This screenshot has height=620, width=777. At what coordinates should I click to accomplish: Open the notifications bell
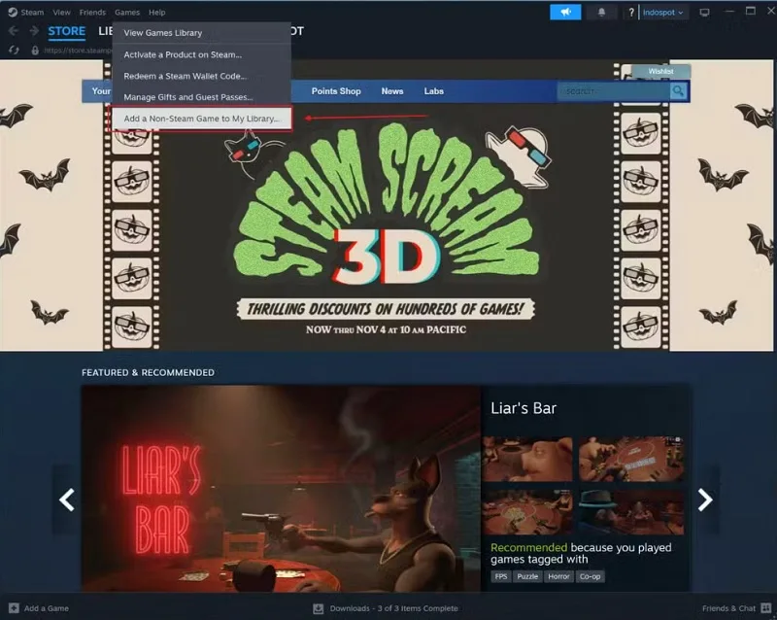601,12
